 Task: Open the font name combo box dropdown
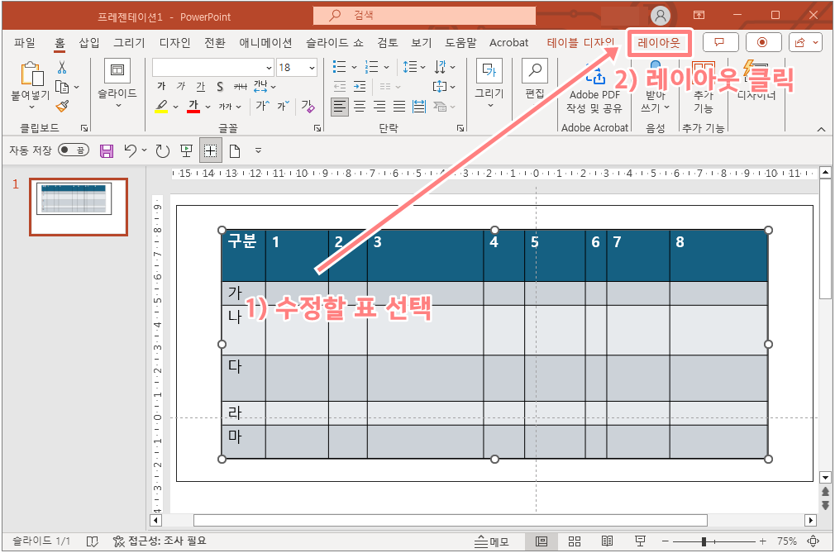pyautogui.click(x=269, y=68)
